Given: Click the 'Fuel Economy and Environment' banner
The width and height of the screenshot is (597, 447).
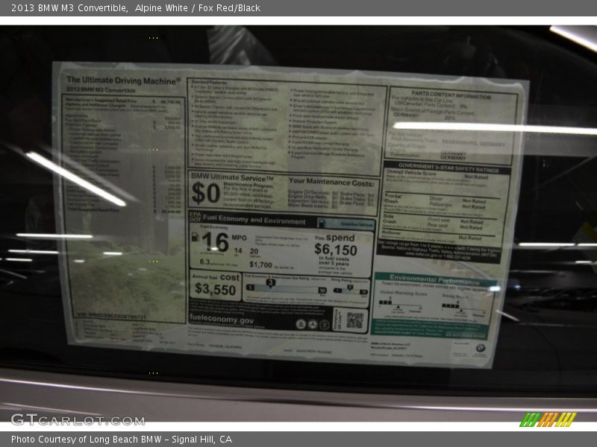Looking at the screenshot, I should [254, 219].
